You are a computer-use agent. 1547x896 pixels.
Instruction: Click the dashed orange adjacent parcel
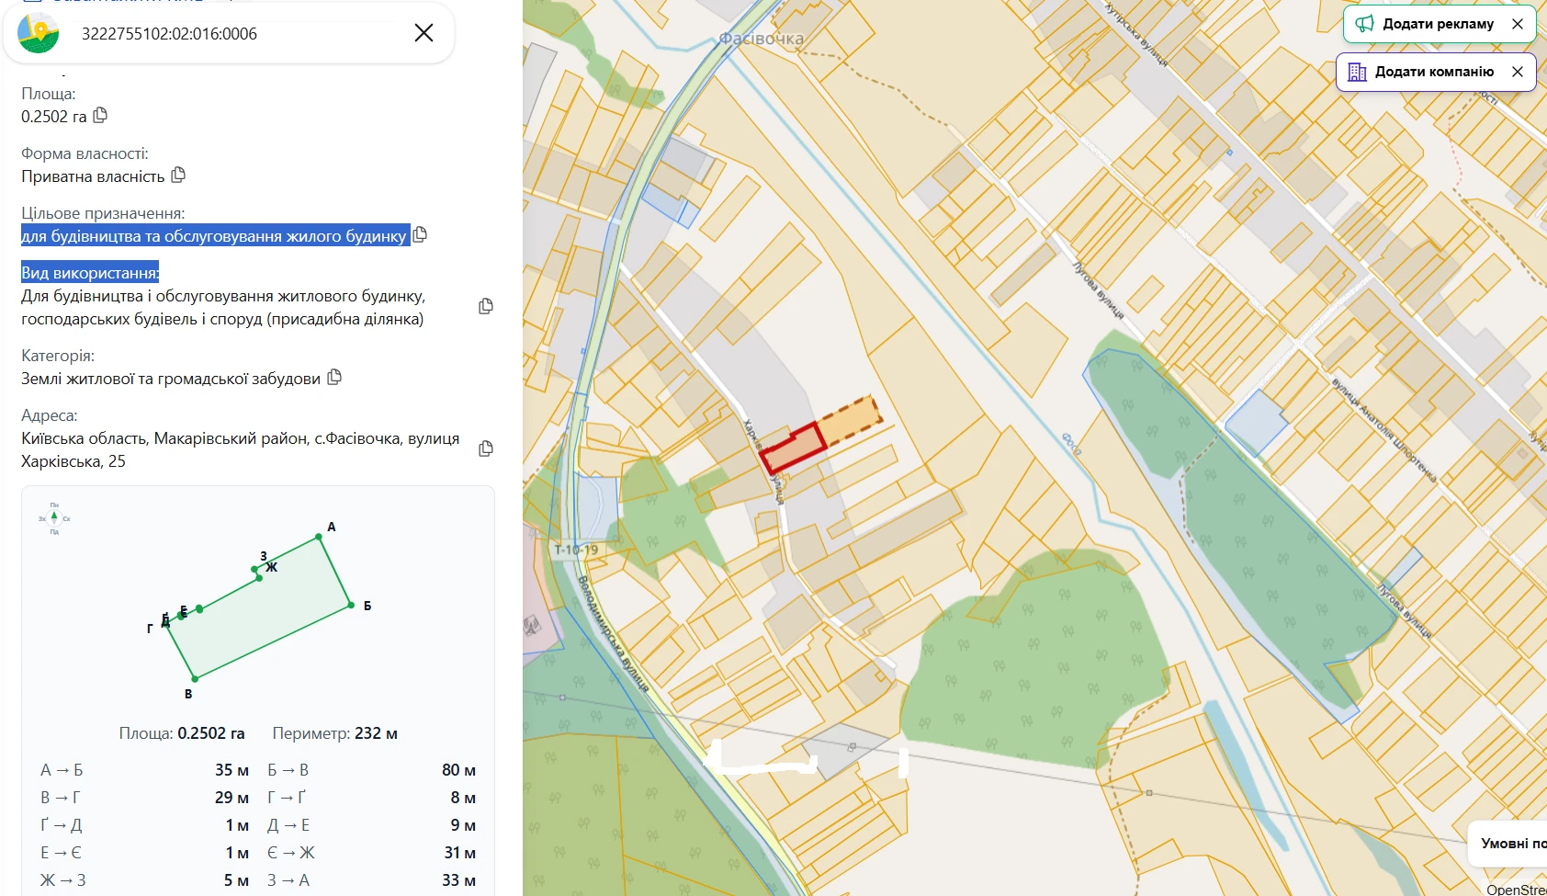850,421
